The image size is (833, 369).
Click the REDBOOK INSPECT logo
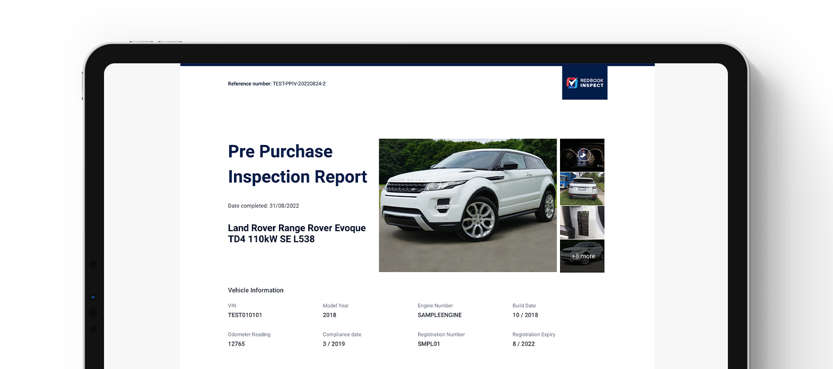[x=585, y=82]
